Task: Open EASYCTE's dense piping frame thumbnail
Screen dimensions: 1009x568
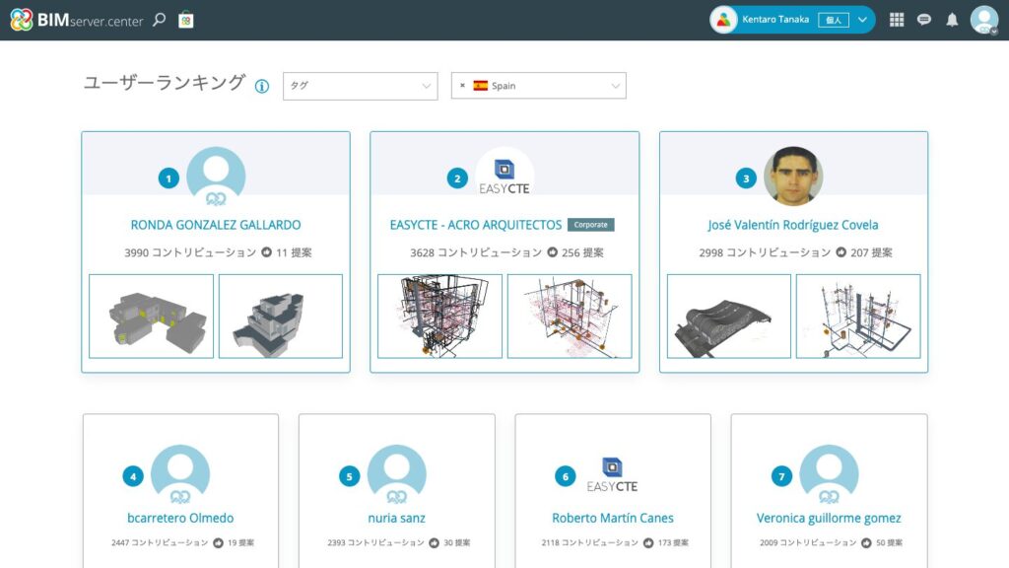Action: (439, 317)
